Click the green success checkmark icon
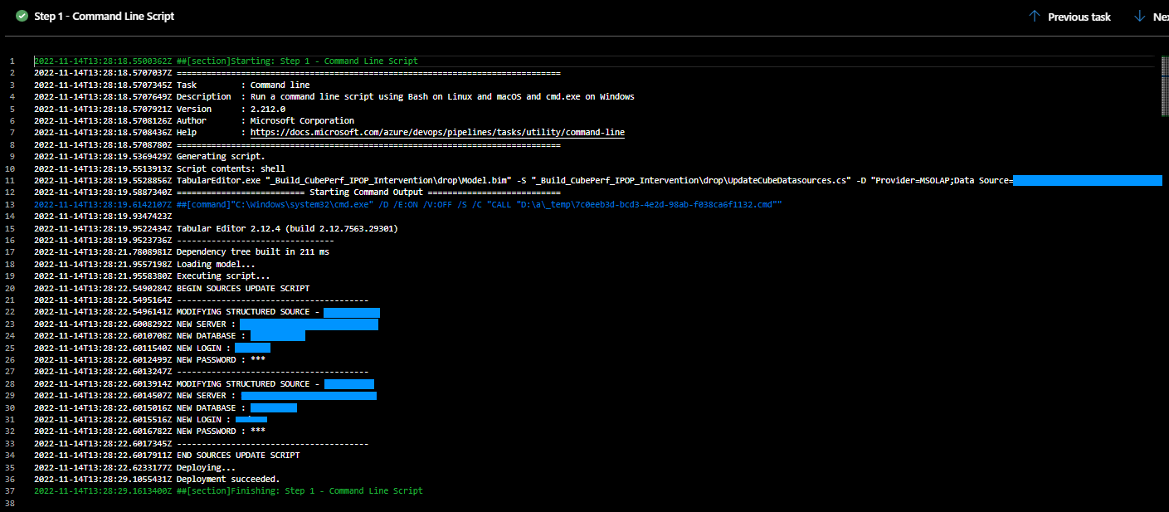 point(22,16)
